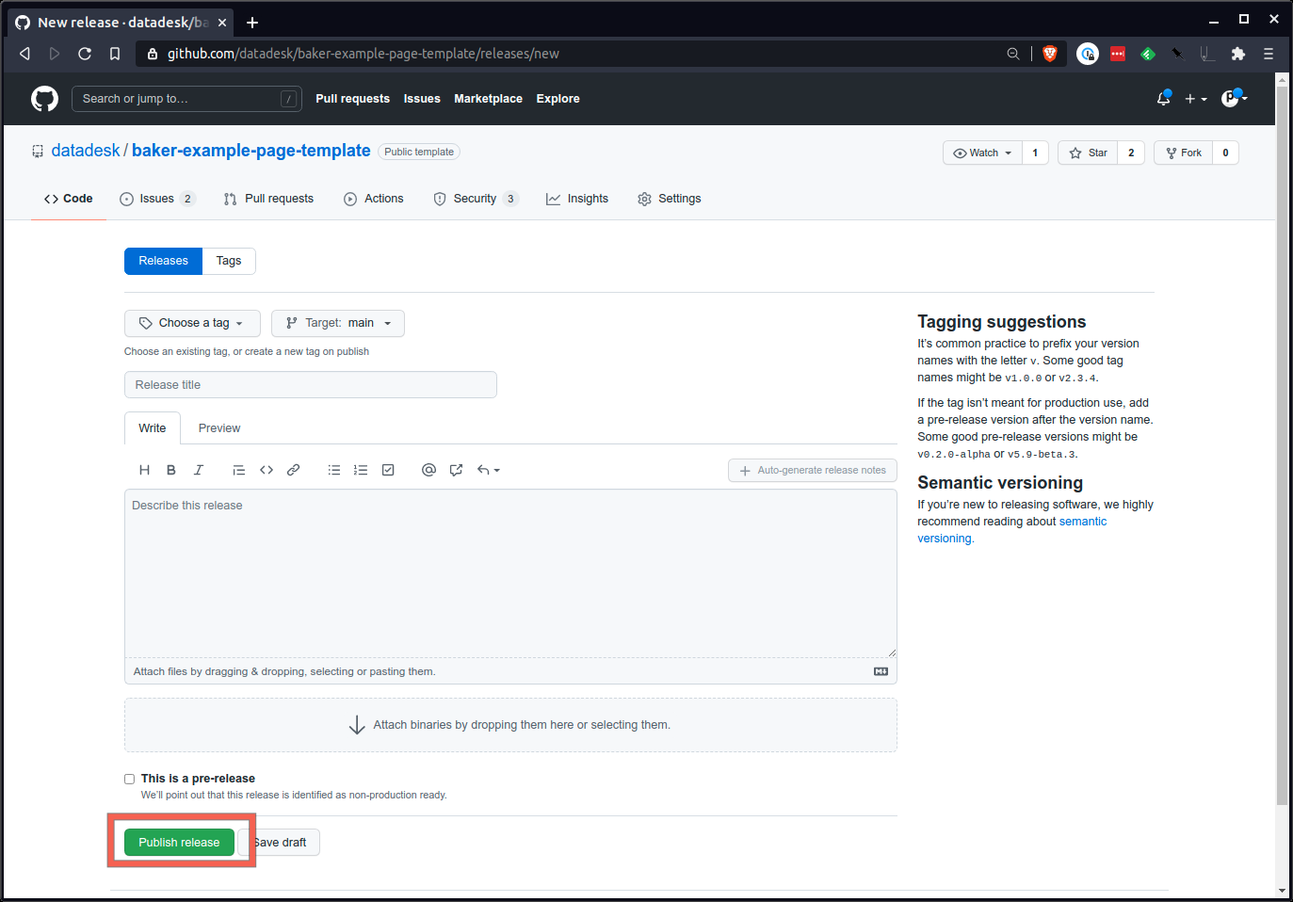Viewport: 1293px width, 902px height.
Task: Add a link via the toolbar
Action: point(294,470)
